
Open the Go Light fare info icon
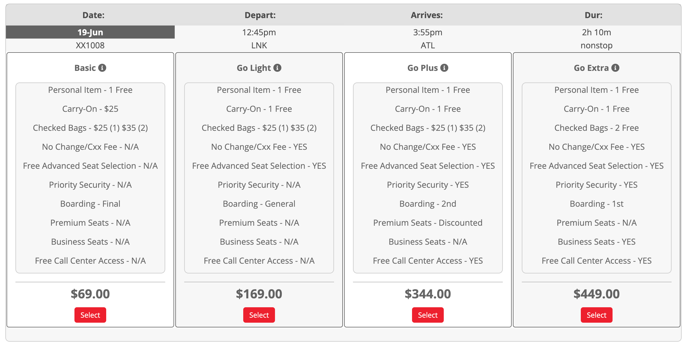(x=277, y=68)
